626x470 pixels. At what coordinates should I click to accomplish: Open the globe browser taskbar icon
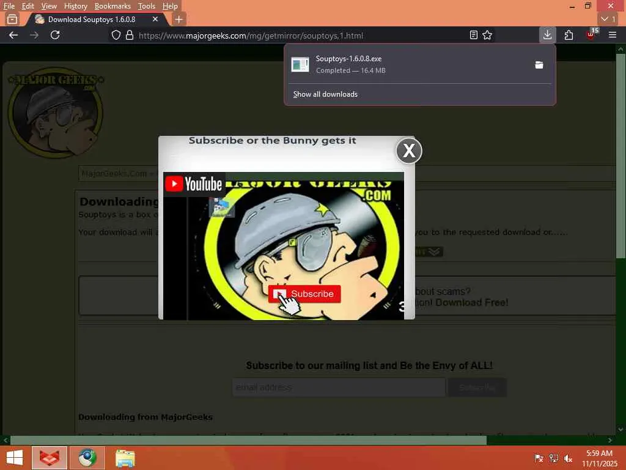(x=87, y=458)
